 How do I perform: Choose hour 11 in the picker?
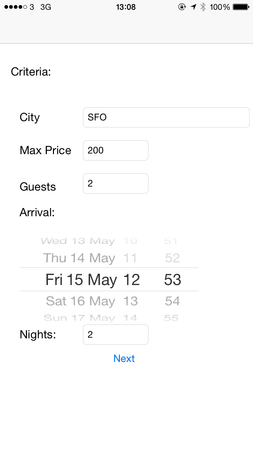click(x=130, y=258)
